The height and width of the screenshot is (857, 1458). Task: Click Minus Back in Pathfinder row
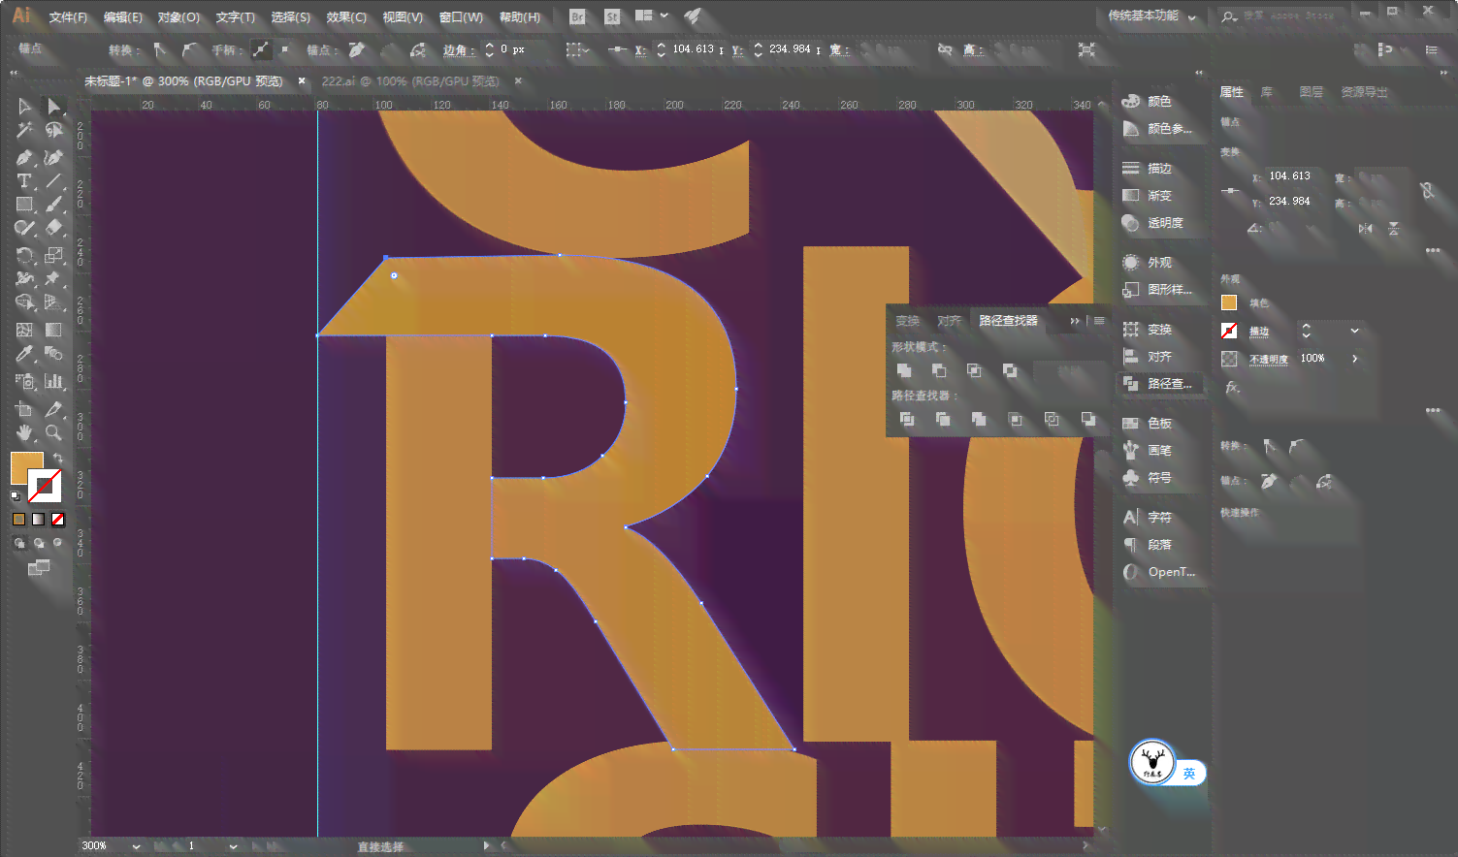point(1088,419)
